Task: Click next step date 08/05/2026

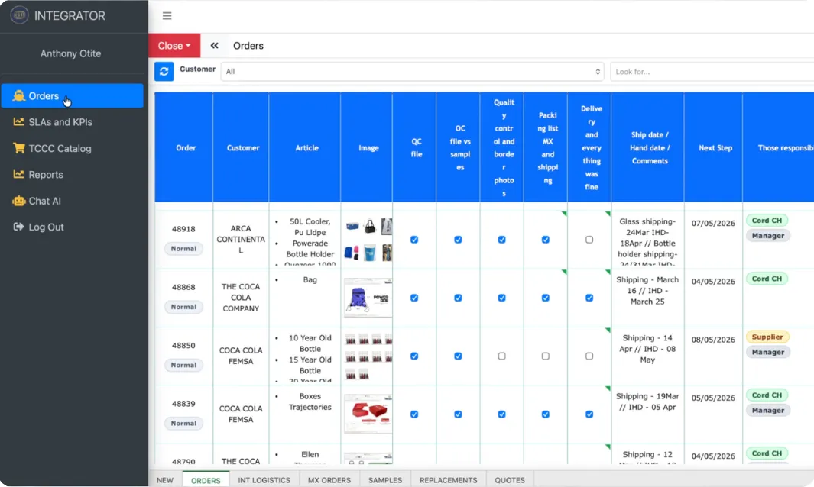Action: pyautogui.click(x=713, y=340)
